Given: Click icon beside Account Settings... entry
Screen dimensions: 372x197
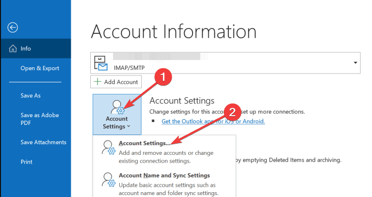Looking at the screenshot, I should click(109, 148).
